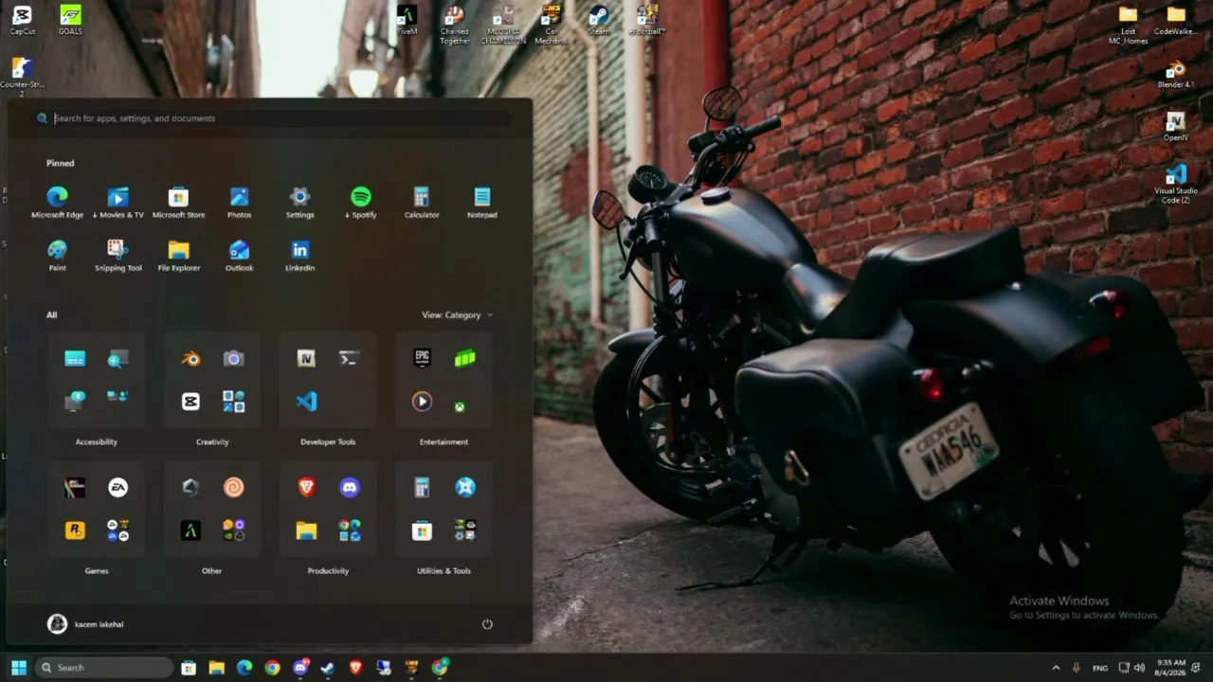Launch the pinned Movies & TV app
The image size is (1213, 682).
click(x=118, y=203)
